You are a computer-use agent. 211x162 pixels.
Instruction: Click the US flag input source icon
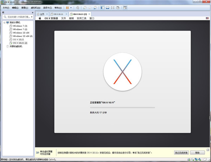click(207, 18)
